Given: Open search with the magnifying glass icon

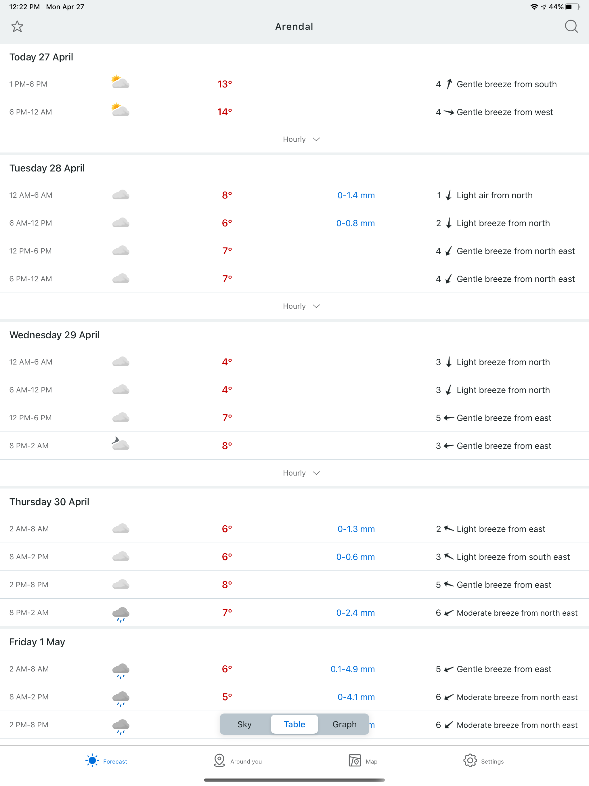Looking at the screenshot, I should (571, 27).
